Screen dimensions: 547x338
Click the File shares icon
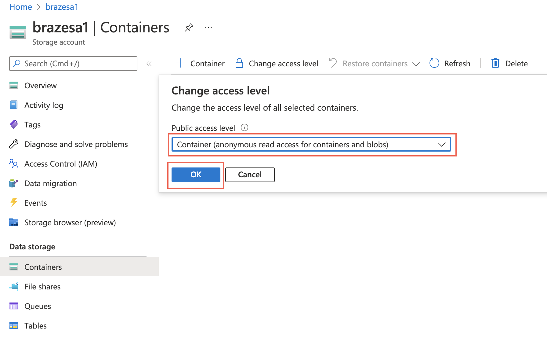[14, 286]
